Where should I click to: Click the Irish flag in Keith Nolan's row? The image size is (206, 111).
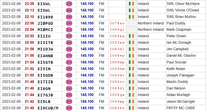(131, 69)
